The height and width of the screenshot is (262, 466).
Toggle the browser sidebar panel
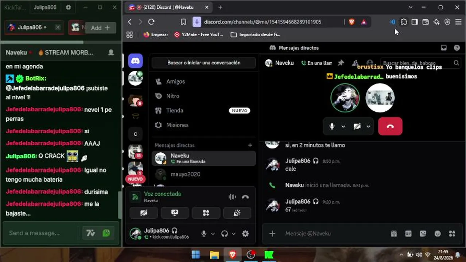[x=415, y=22]
